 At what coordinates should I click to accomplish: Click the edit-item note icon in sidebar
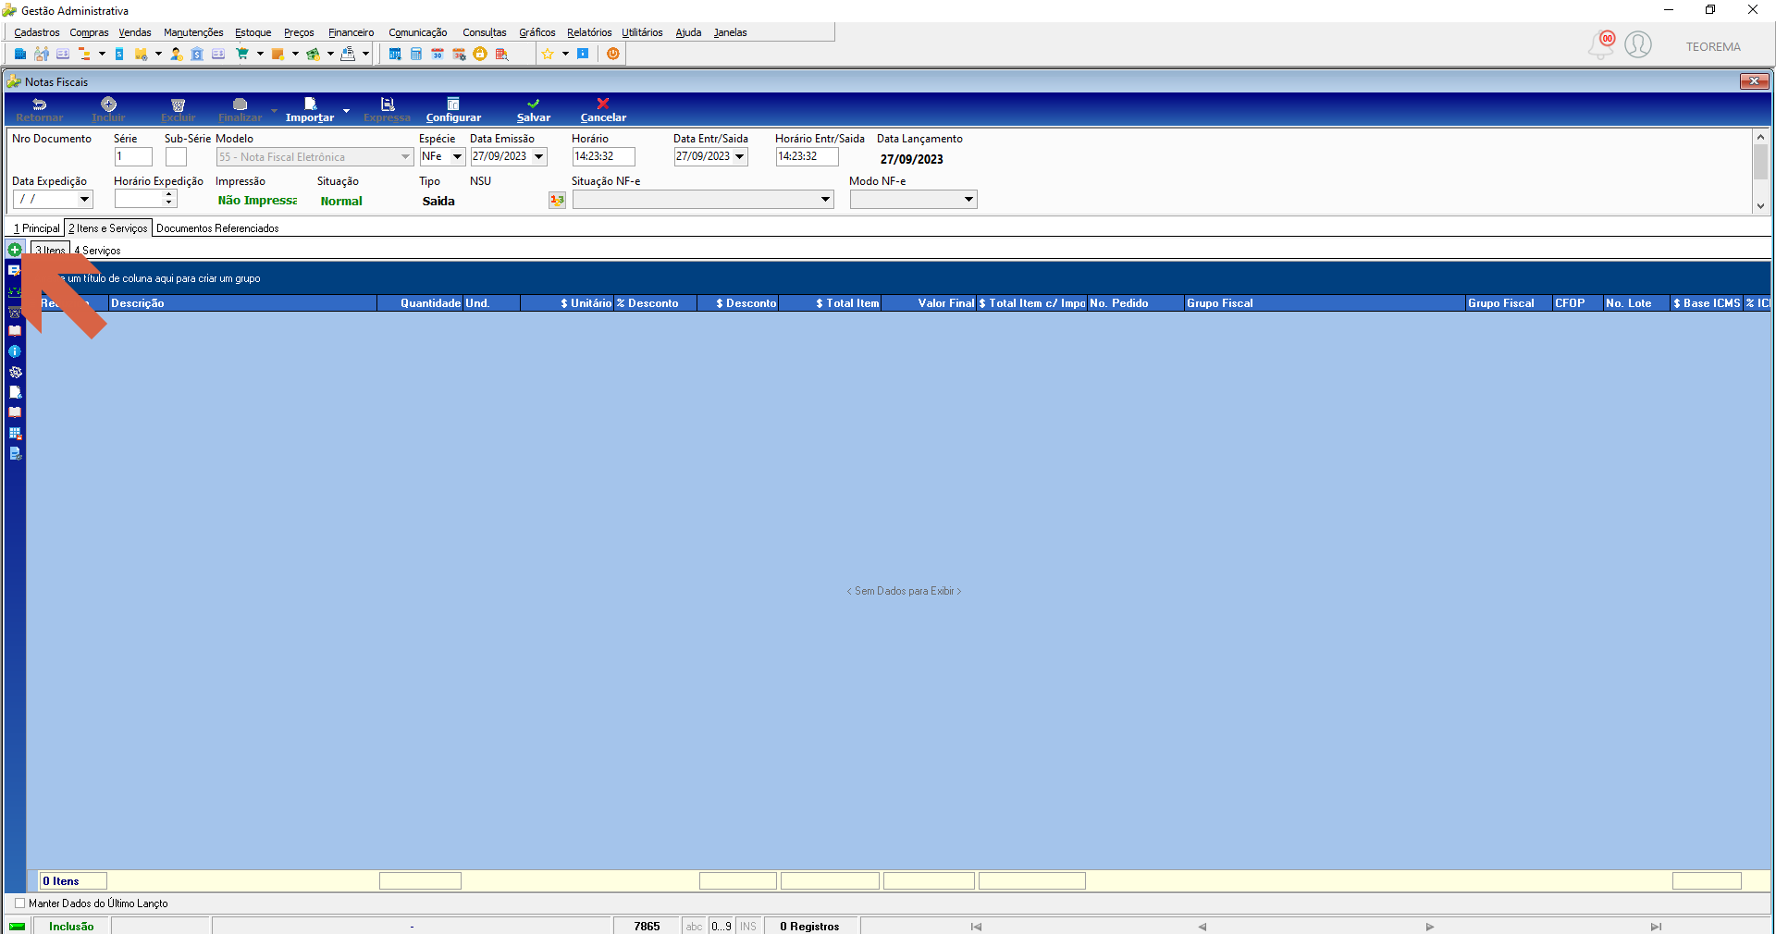coord(15,270)
